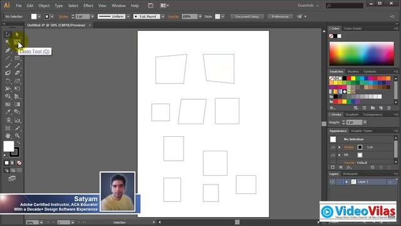The image size is (401, 226).
Task: Open stroke weight dropdown in control bar
Action: pyautogui.click(x=92, y=16)
